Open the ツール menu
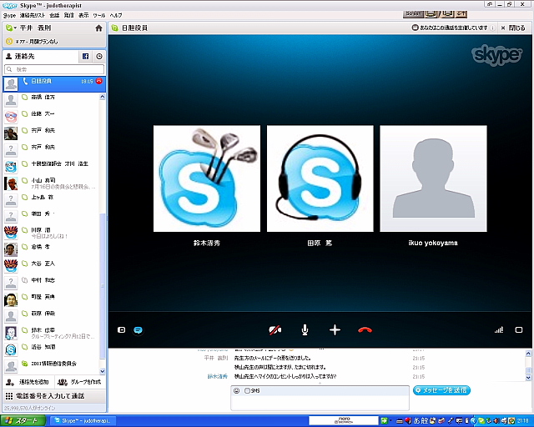Viewport: 534px width, 427px height. [99, 15]
